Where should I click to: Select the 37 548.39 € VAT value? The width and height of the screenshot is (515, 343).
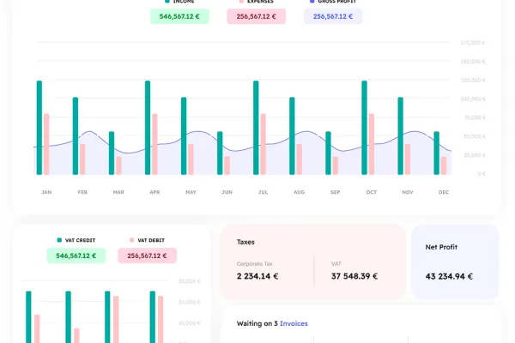coord(354,276)
